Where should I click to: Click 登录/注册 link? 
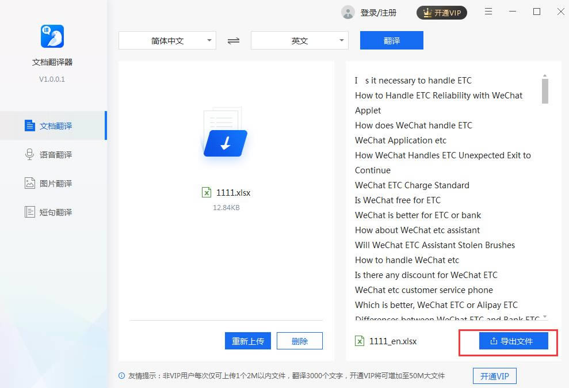tap(378, 13)
